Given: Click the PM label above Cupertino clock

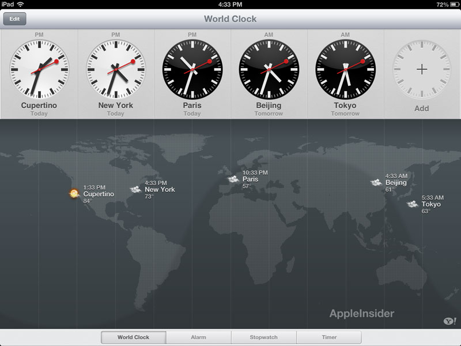Looking at the screenshot, I should coord(39,35).
